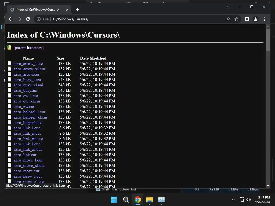
Task: Open the [parent directory] link
Action: [x=28, y=48]
